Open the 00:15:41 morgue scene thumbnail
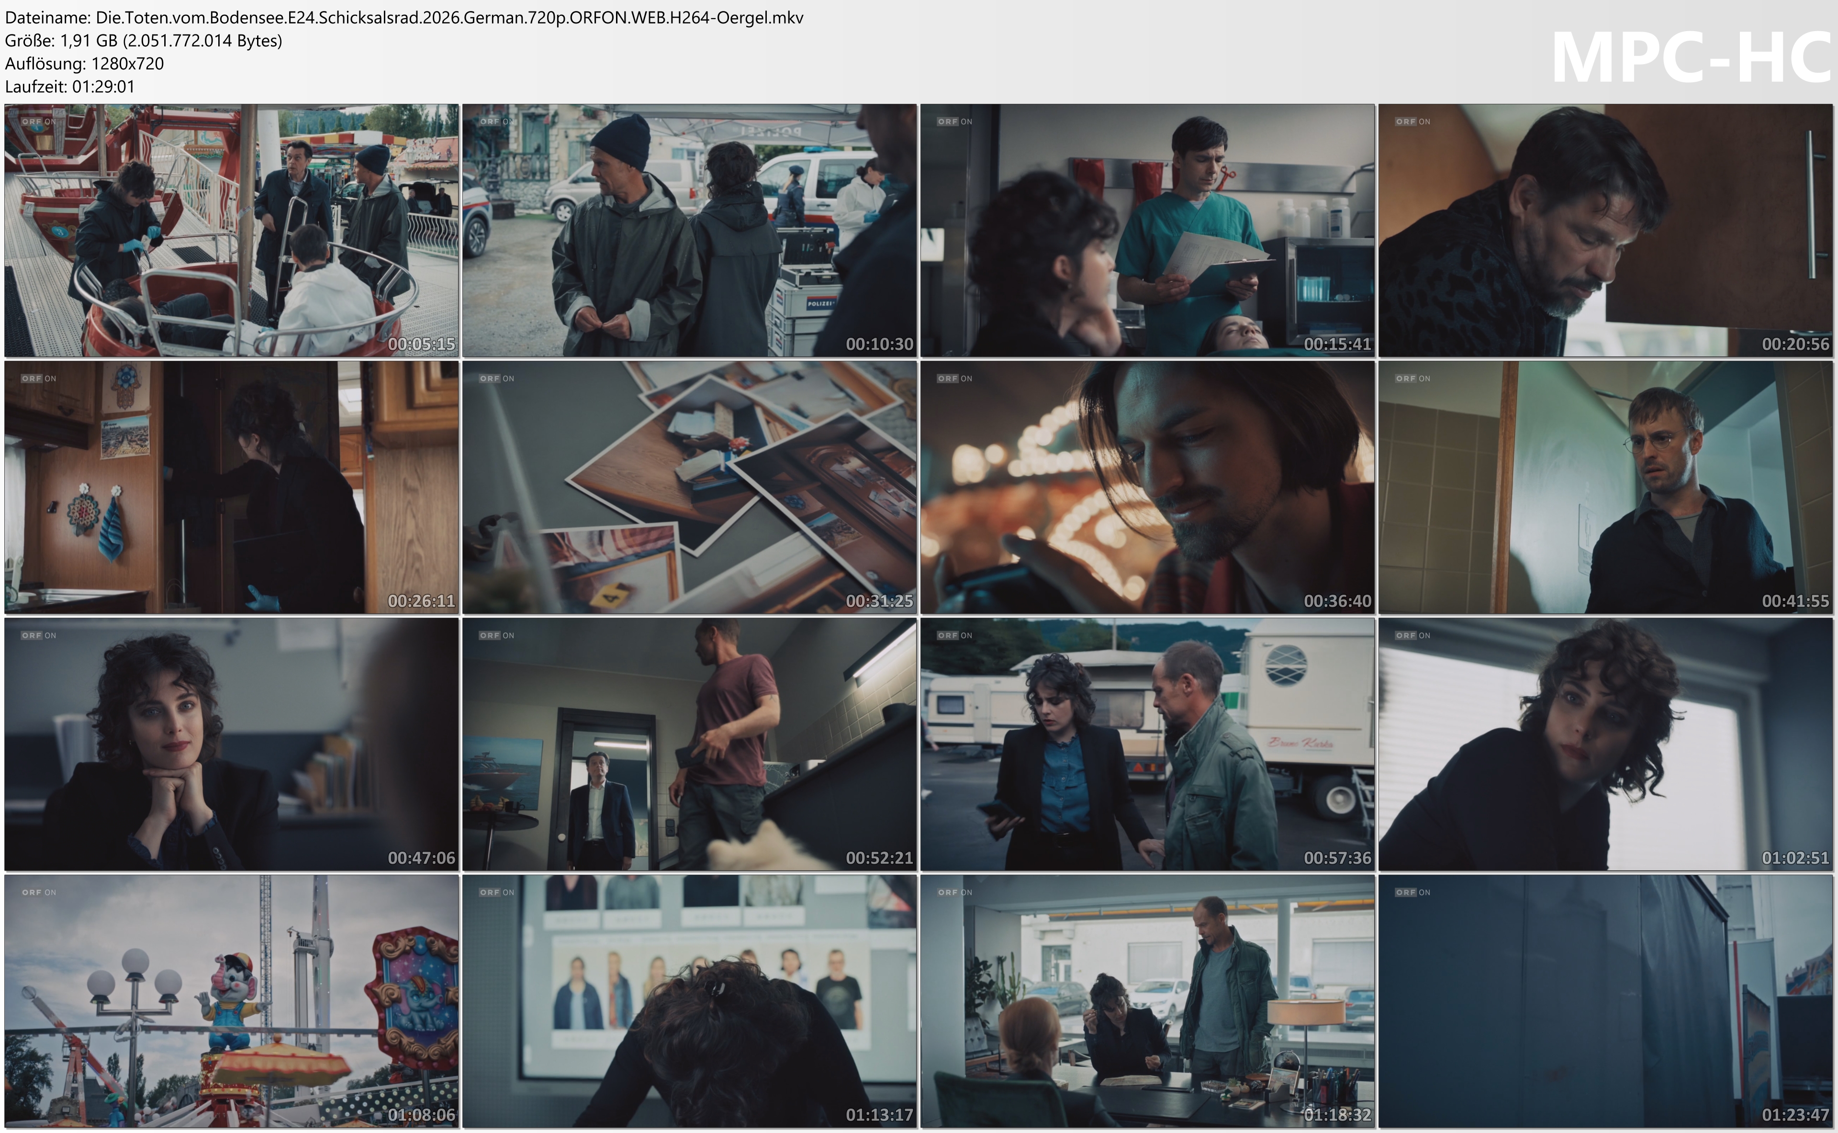Viewport: 1838px width, 1133px height. (x=1147, y=230)
